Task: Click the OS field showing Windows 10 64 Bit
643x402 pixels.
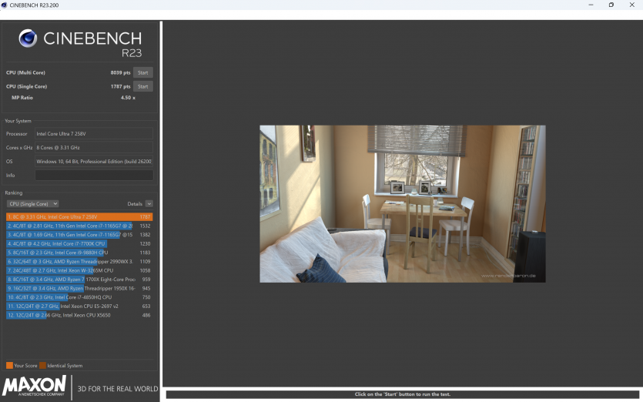Action: click(93, 162)
